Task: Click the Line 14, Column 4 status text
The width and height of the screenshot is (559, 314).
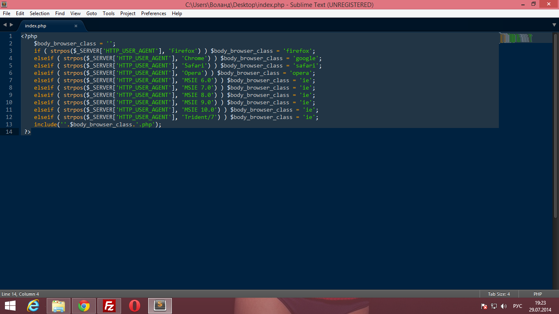Action: point(20,294)
